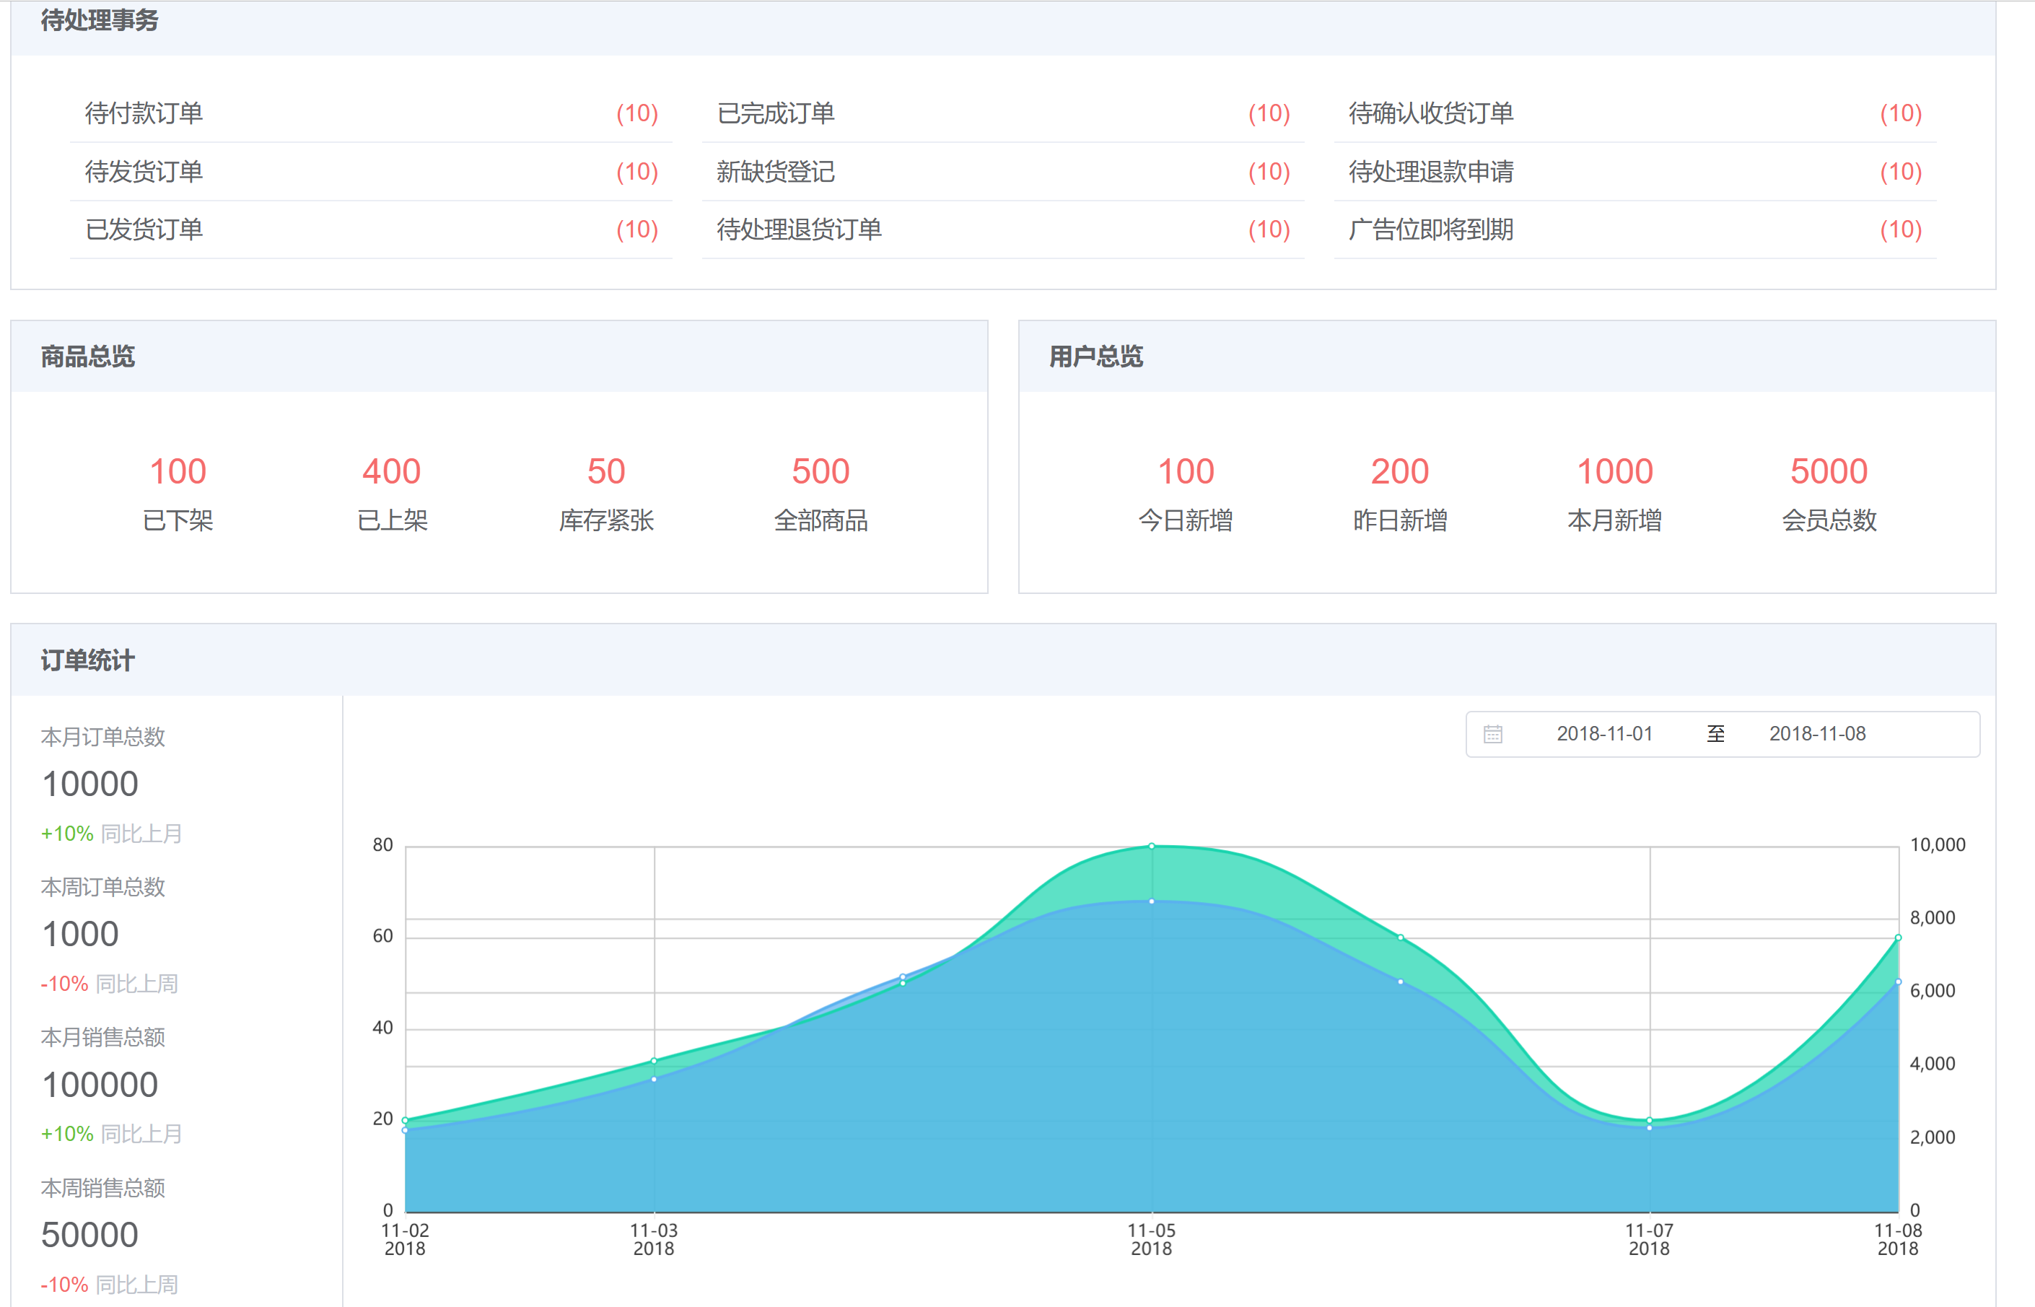The image size is (2035, 1307).
Task: Click the 已上架 label
Action: [392, 520]
